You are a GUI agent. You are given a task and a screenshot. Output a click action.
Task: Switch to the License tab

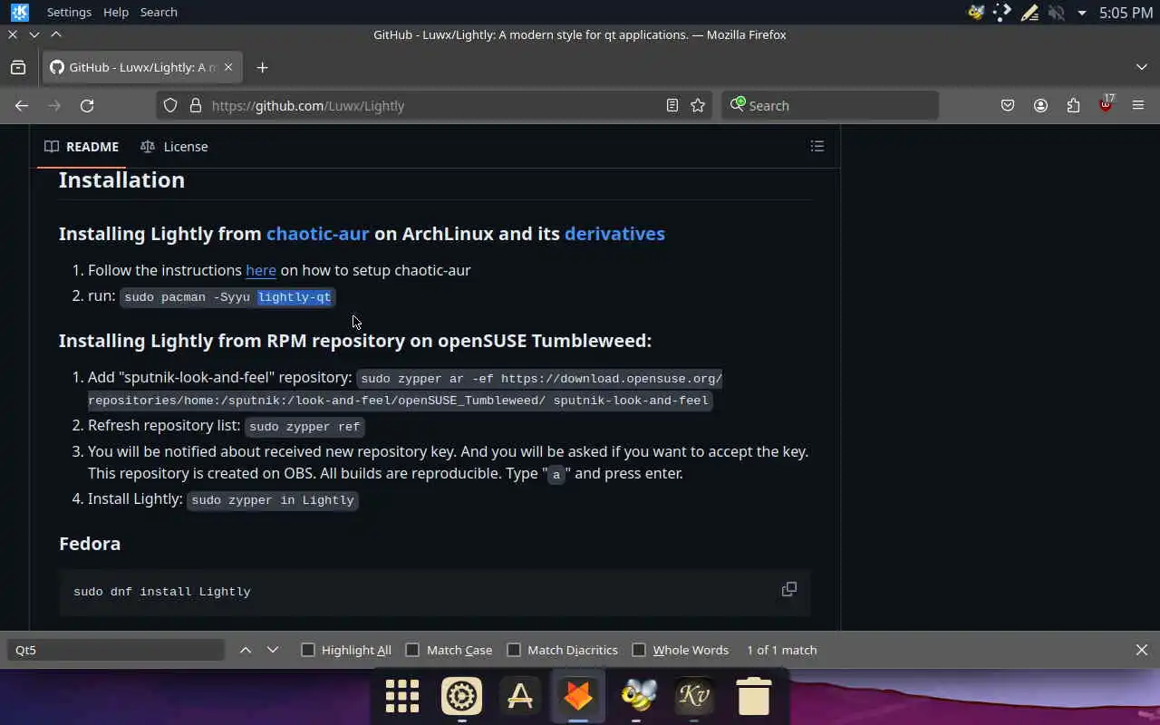pyautogui.click(x=174, y=146)
